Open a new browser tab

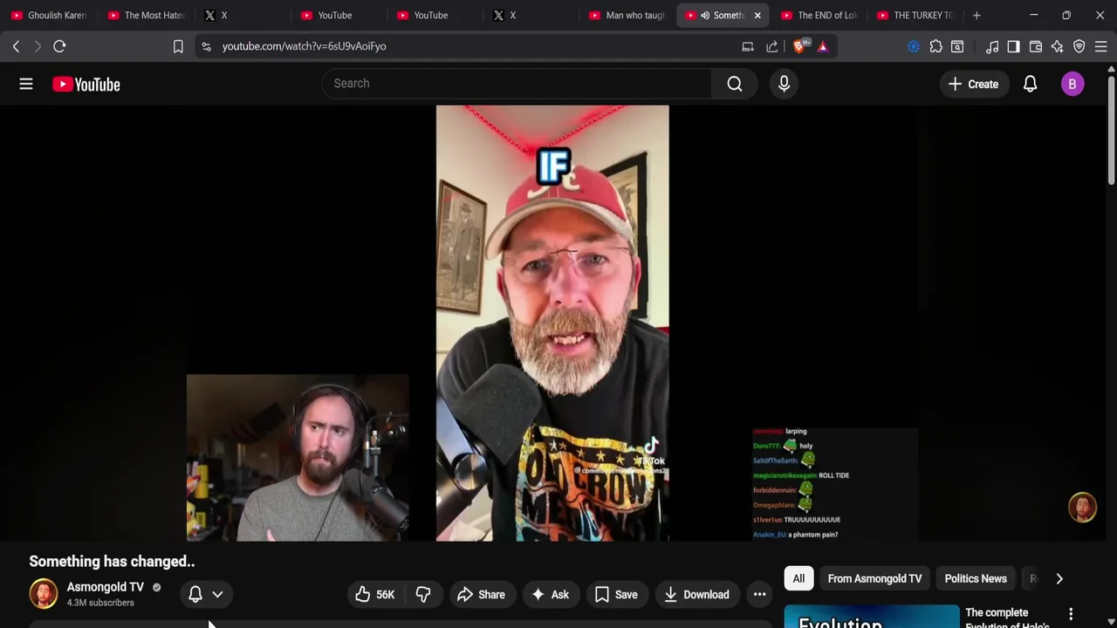click(x=977, y=15)
